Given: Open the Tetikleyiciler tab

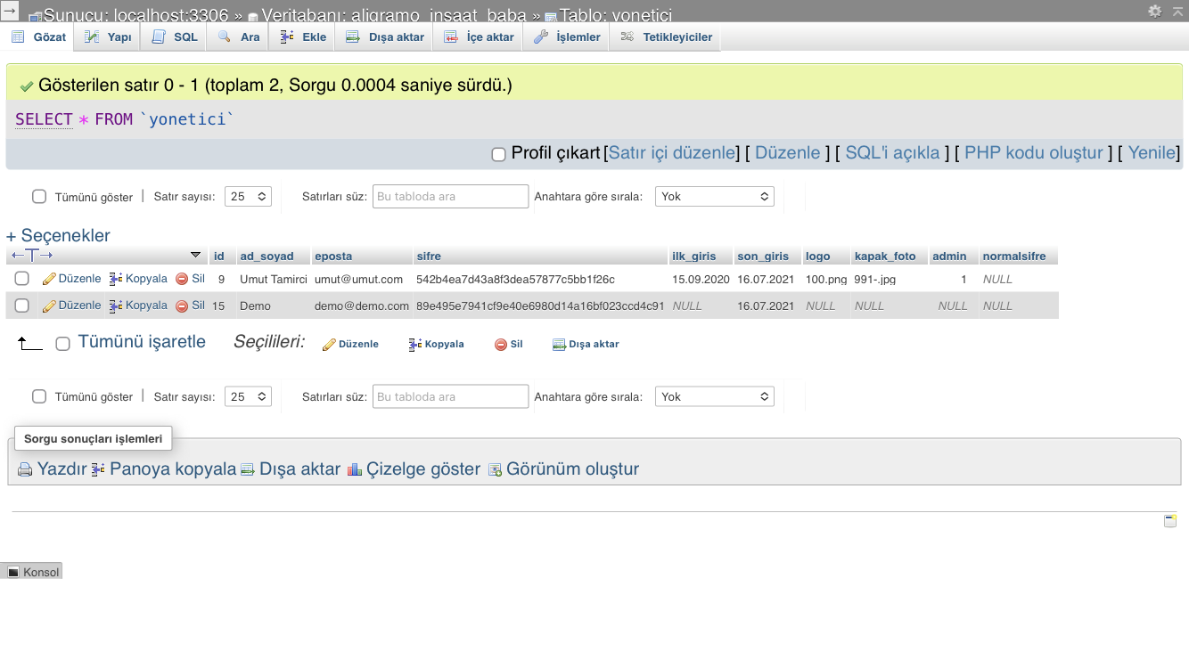Looking at the screenshot, I should pyautogui.click(x=667, y=37).
